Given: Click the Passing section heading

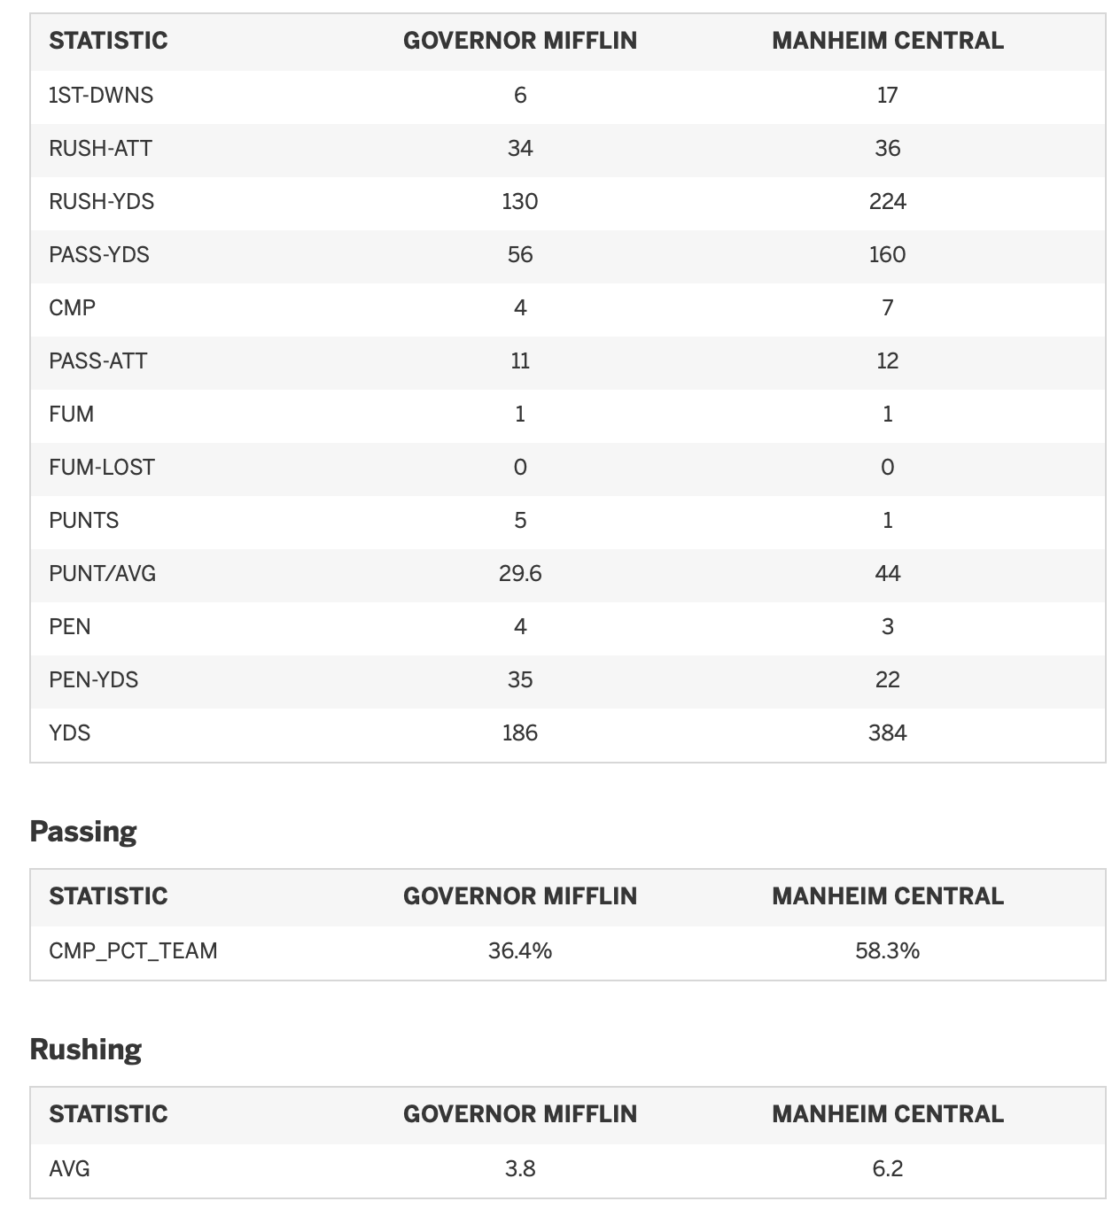Looking at the screenshot, I should (x=83, y=831).
